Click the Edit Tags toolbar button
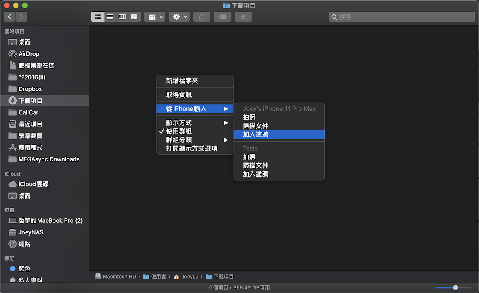479x293 pixels. point(222,17)
